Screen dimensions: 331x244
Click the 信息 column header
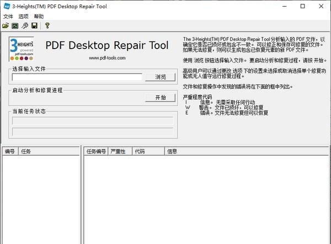pyautogui.click(x=247, y=151)
